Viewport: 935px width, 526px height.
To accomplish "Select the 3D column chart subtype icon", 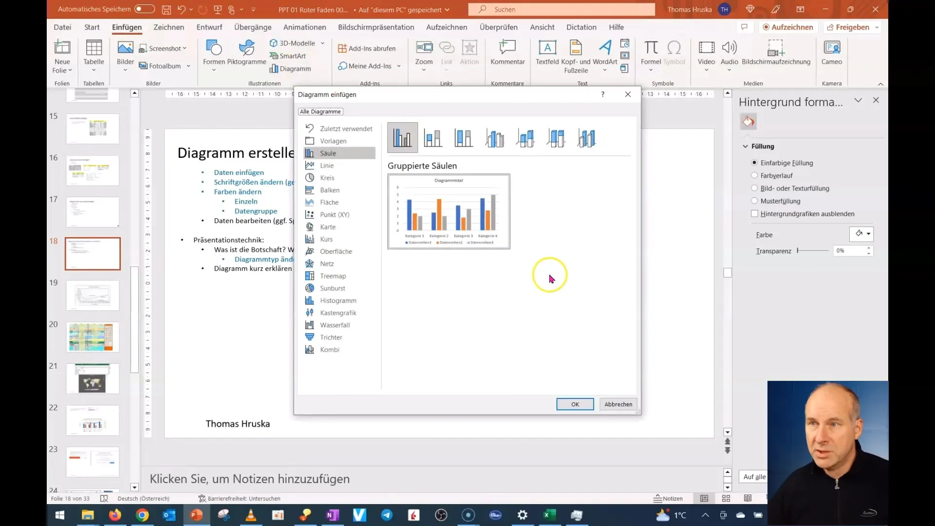I will point(586,138).
